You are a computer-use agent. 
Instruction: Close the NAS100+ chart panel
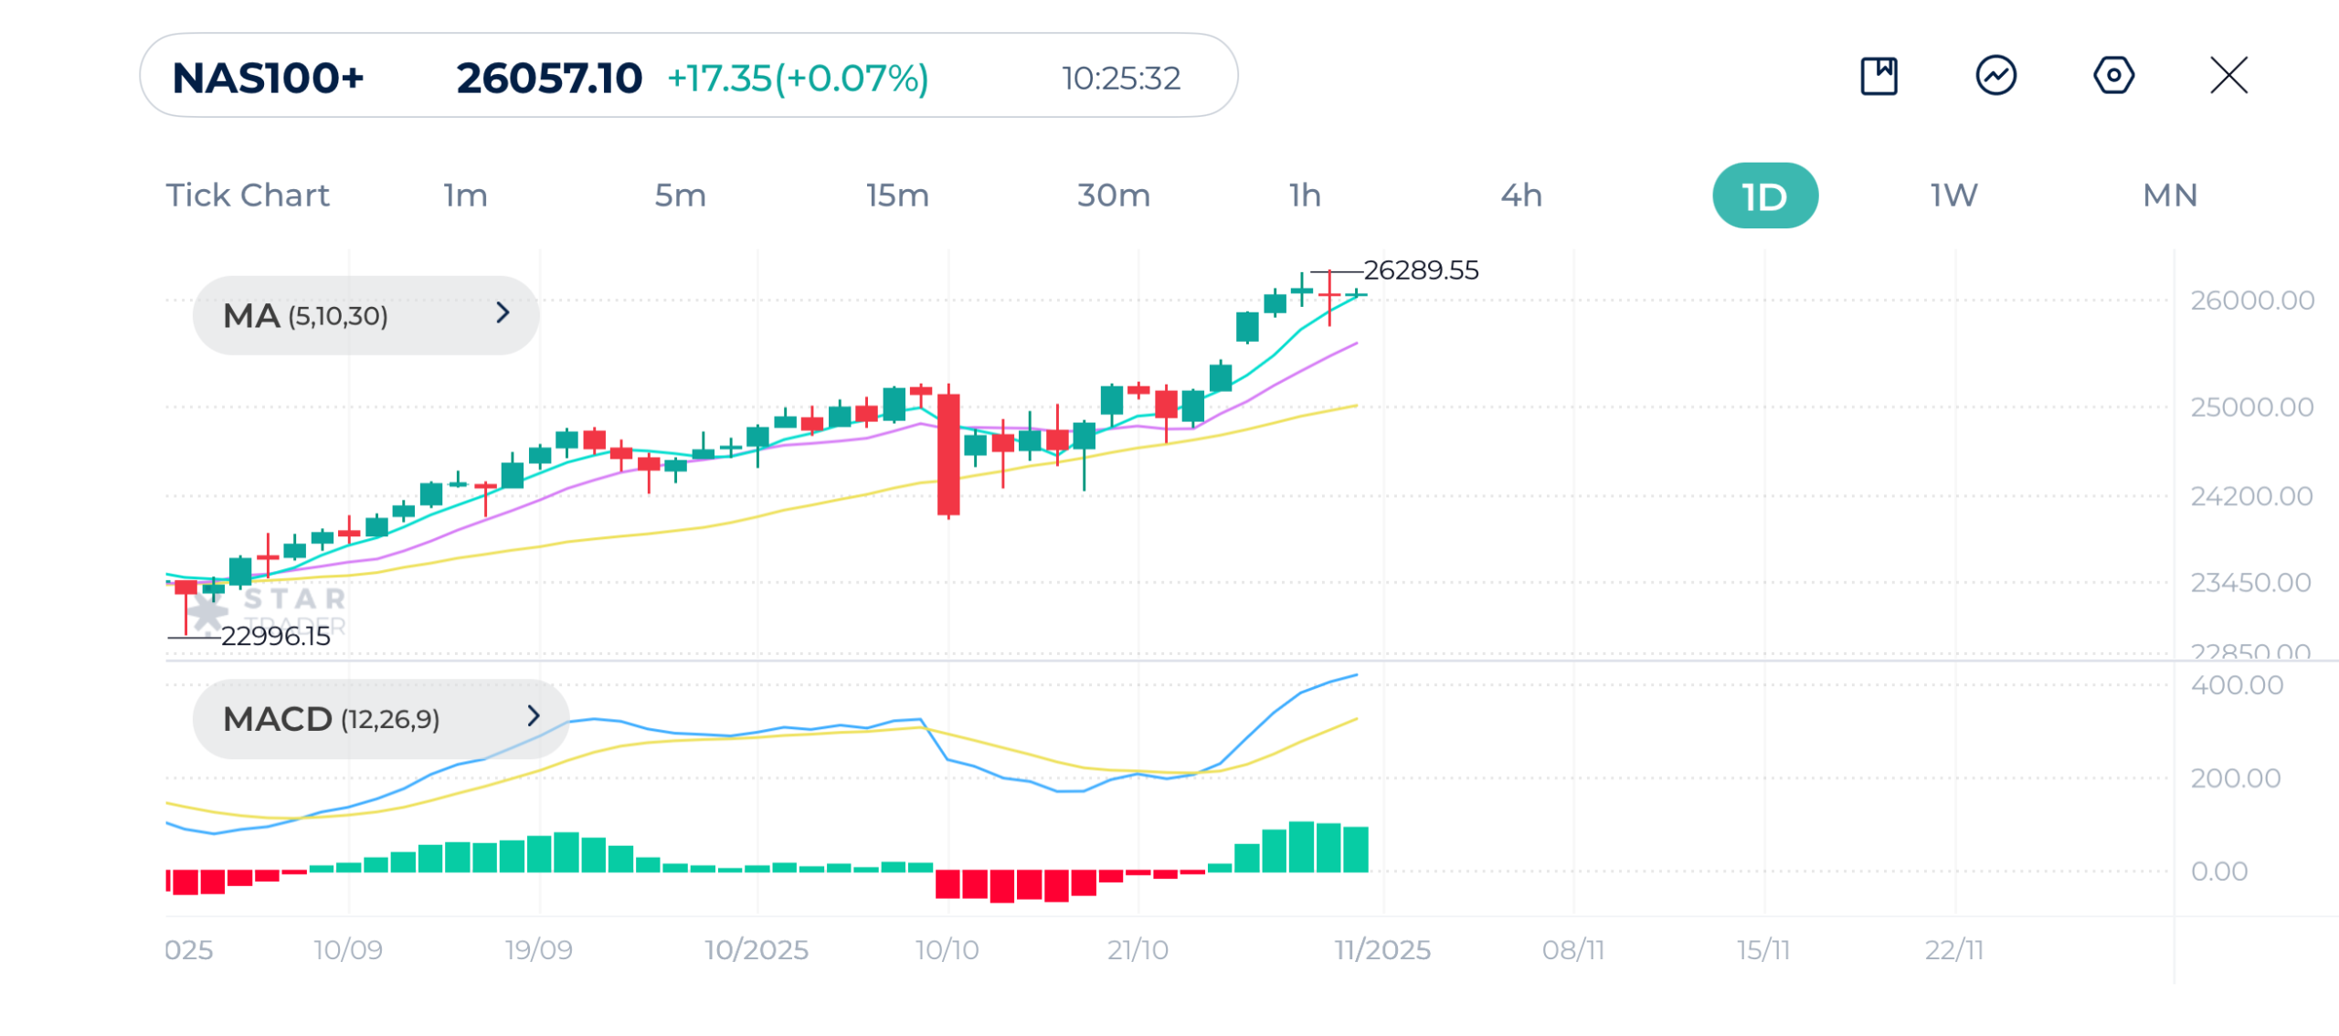[2228, 76]
